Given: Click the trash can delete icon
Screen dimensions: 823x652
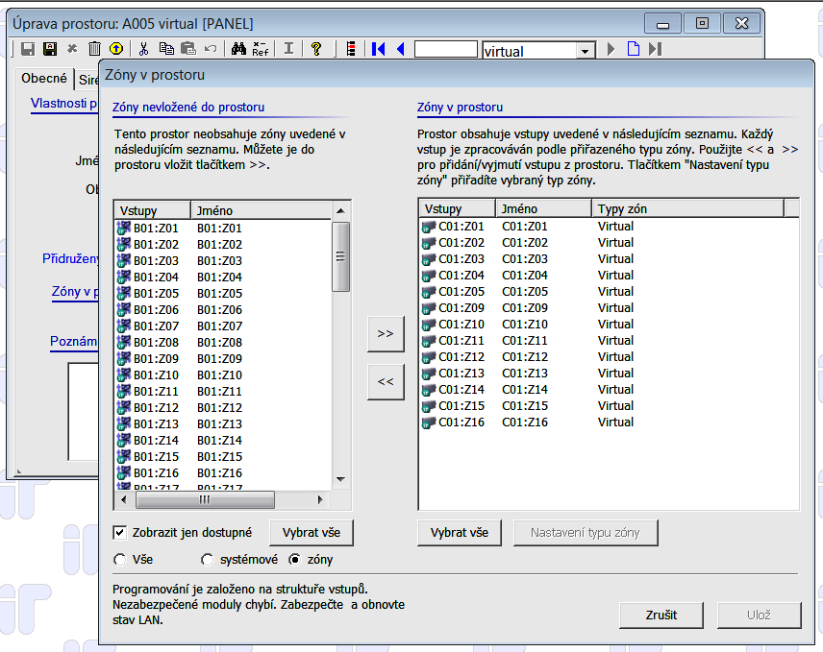Looking at the screenshot, I should point(94,49).
